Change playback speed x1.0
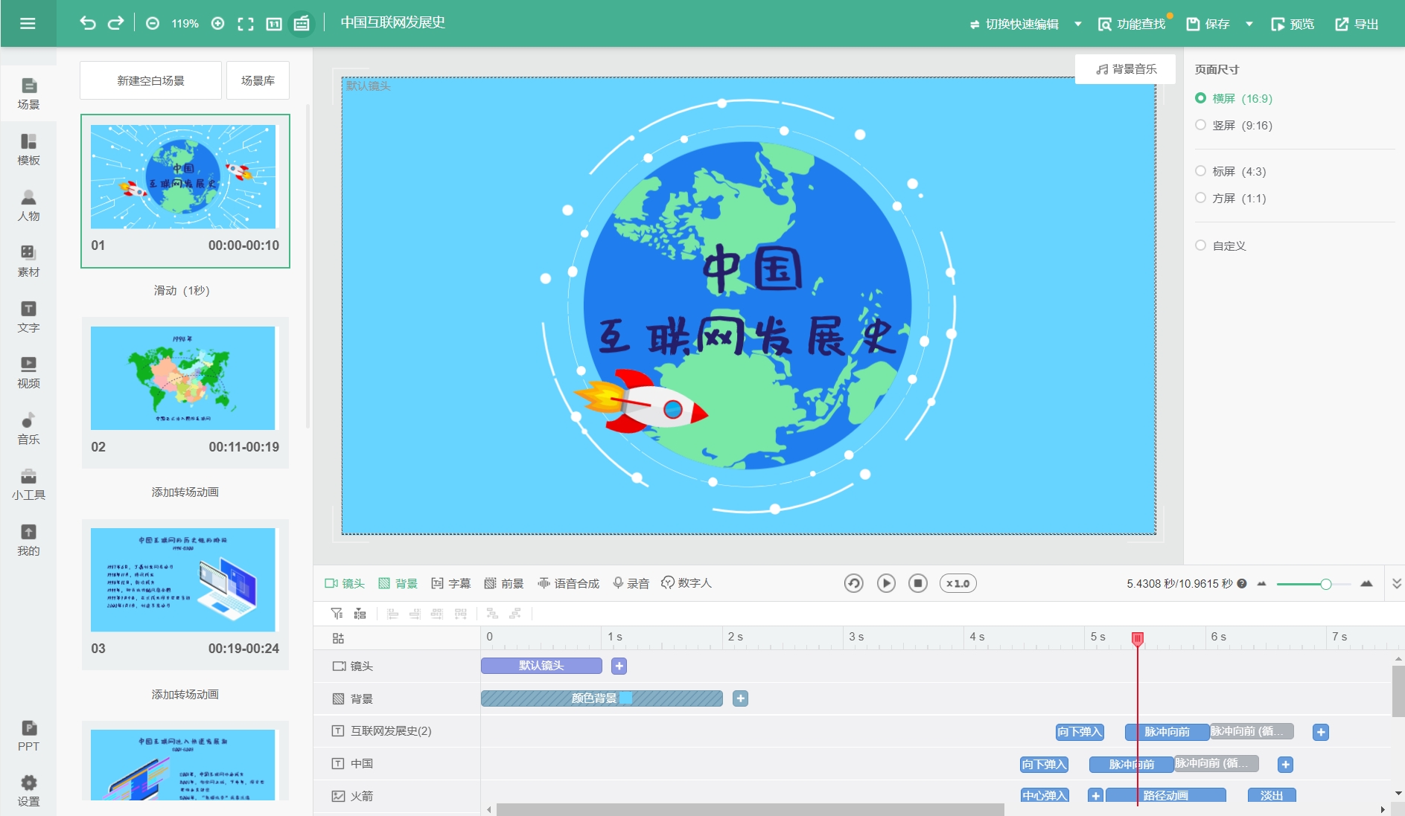1405x816 pixels. 958,583
